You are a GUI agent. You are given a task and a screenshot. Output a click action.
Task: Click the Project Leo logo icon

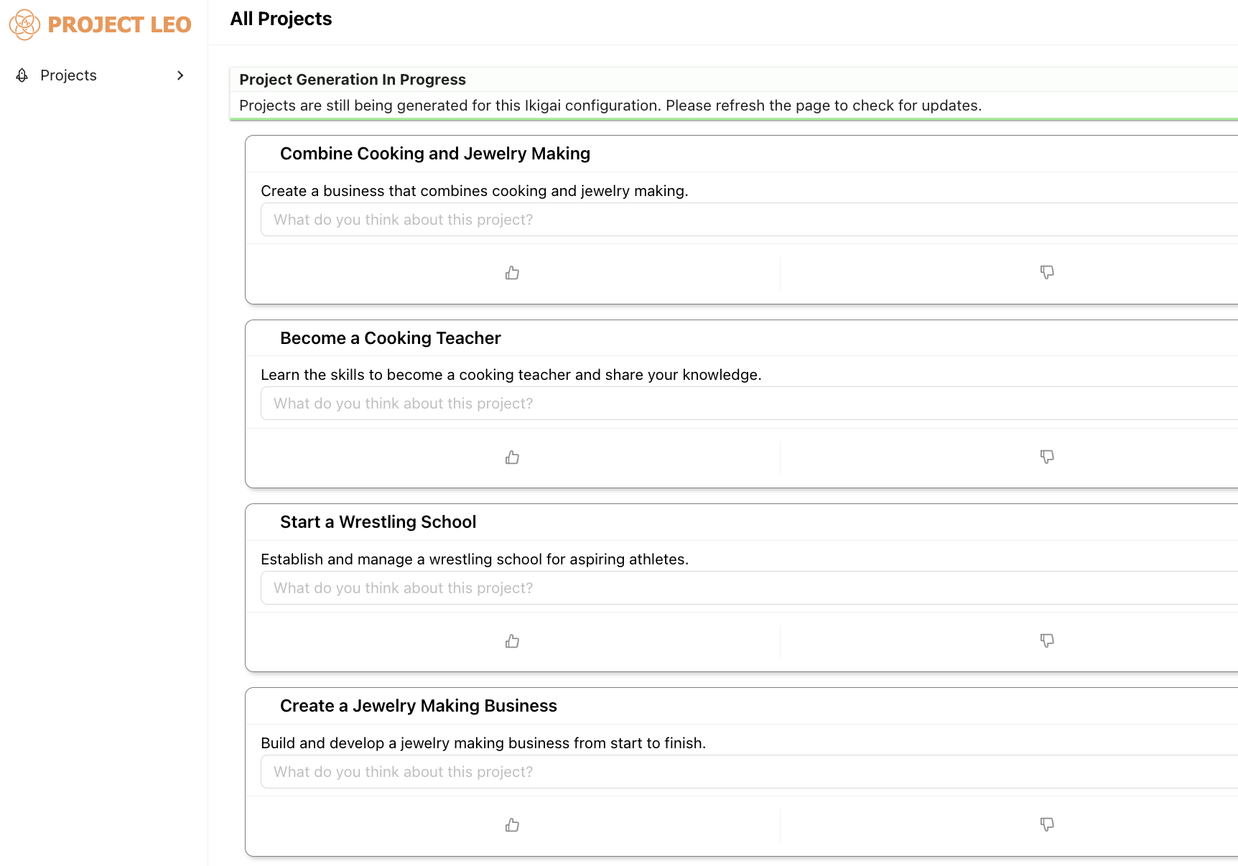(24, 24)
